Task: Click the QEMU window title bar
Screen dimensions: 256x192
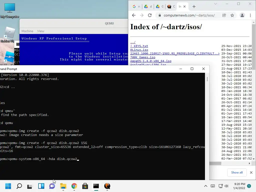Action: pyautogui.click(x=74, y=23)
